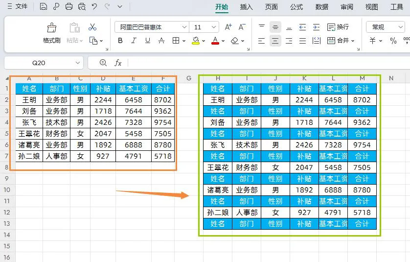Viewport: 410px width, 262px height.
Task: Click the Eraser clear-format icon
Action: 235,41
